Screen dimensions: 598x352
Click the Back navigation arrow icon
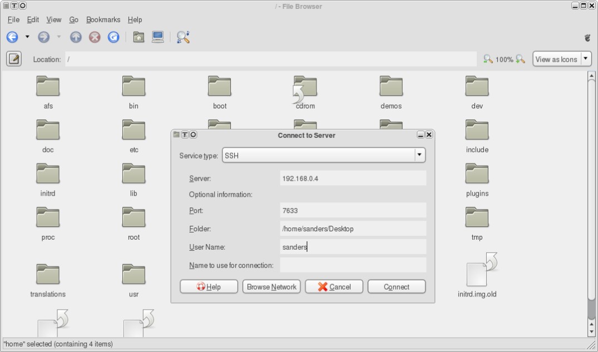click(x=12, y=37)
